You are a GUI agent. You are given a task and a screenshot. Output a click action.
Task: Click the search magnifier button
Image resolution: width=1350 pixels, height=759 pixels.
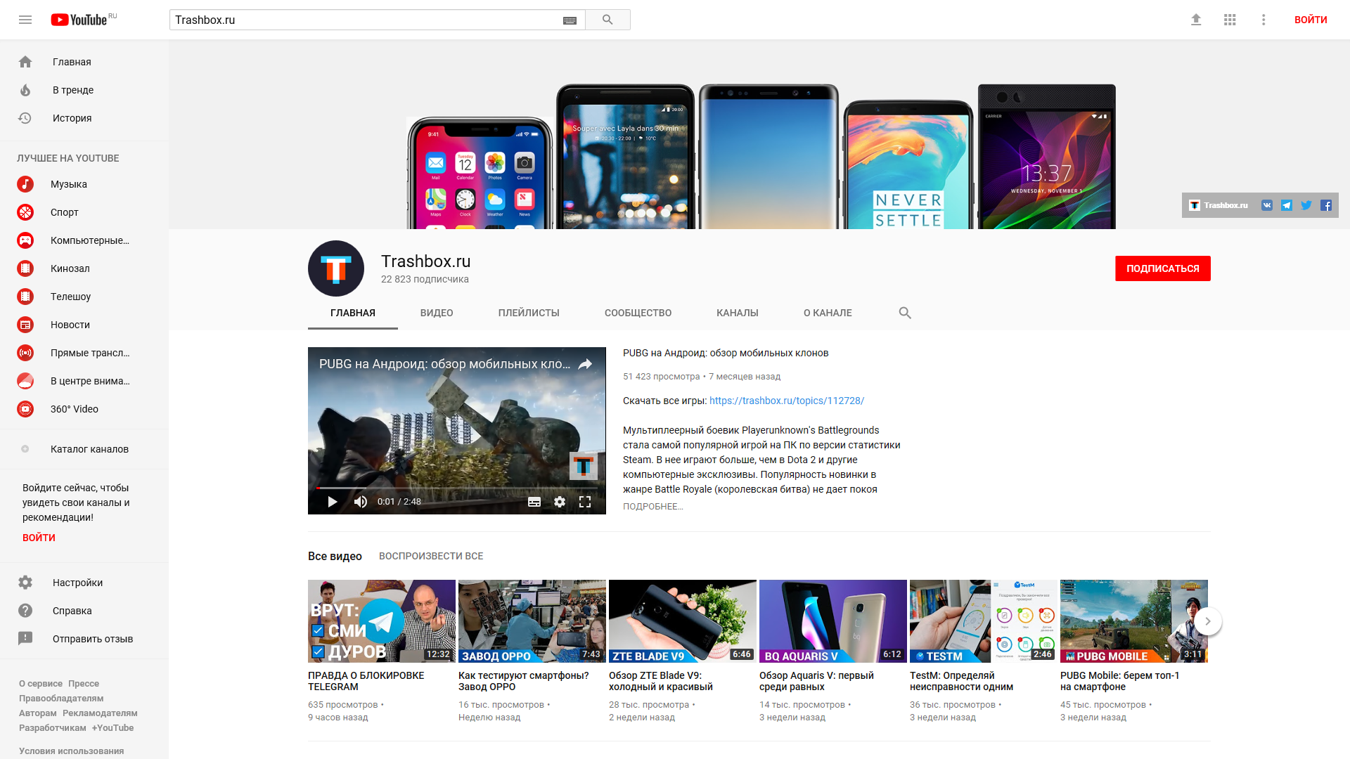[x=607, y=20]
